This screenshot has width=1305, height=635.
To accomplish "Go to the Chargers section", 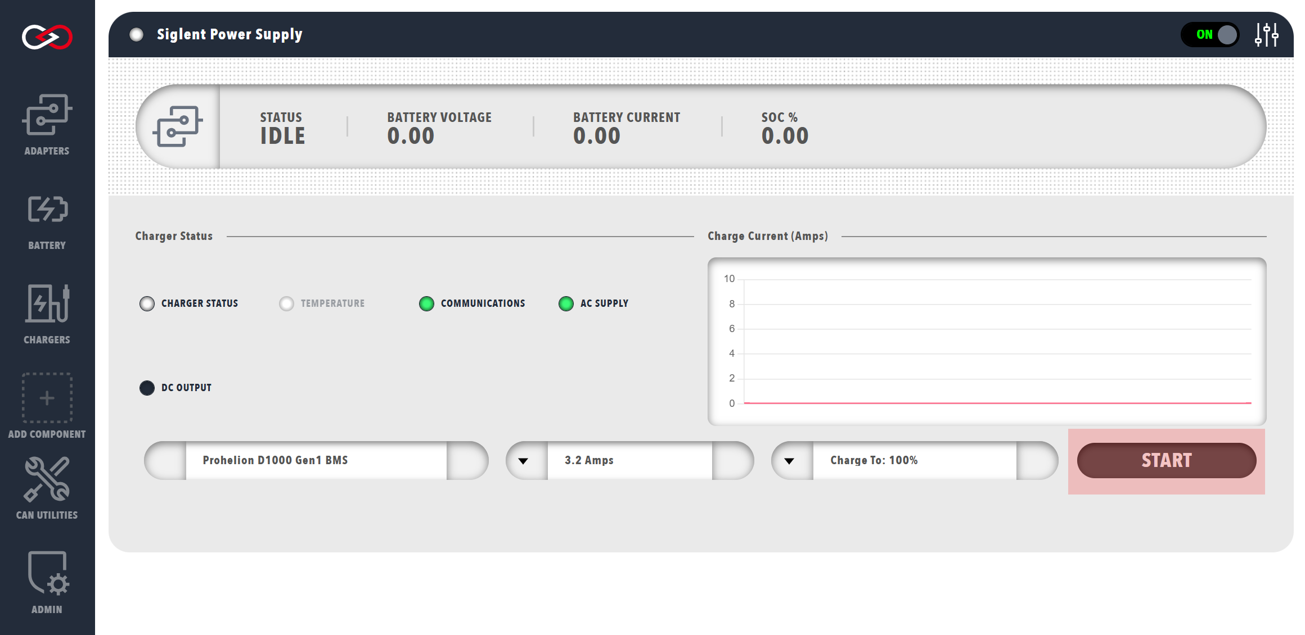I will pos(47,314).
